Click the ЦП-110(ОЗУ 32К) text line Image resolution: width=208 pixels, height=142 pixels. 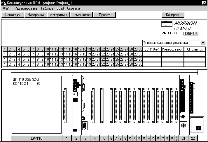coord(26,80)
